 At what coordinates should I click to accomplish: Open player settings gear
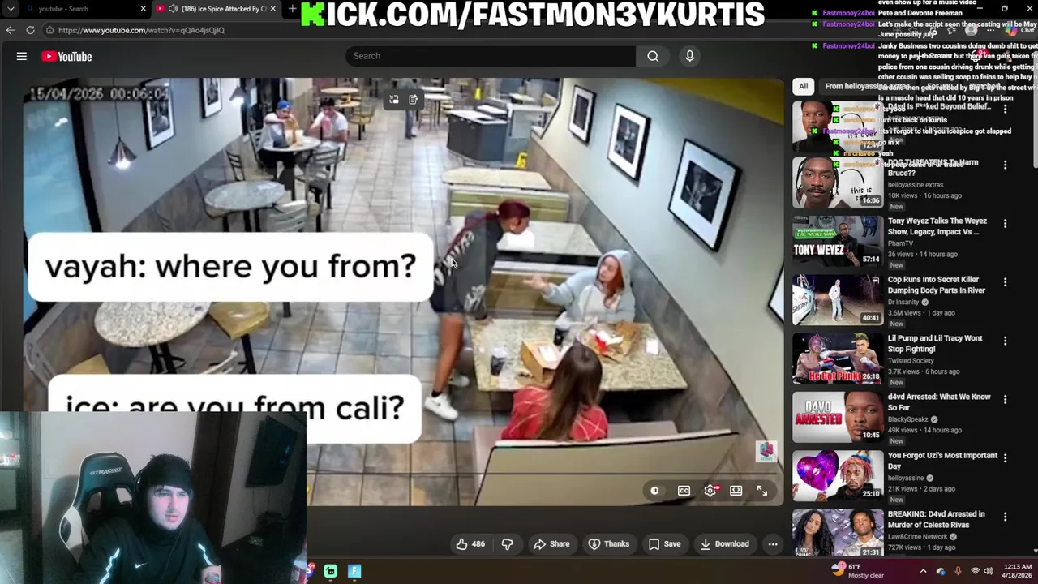[x=710, y=491]
